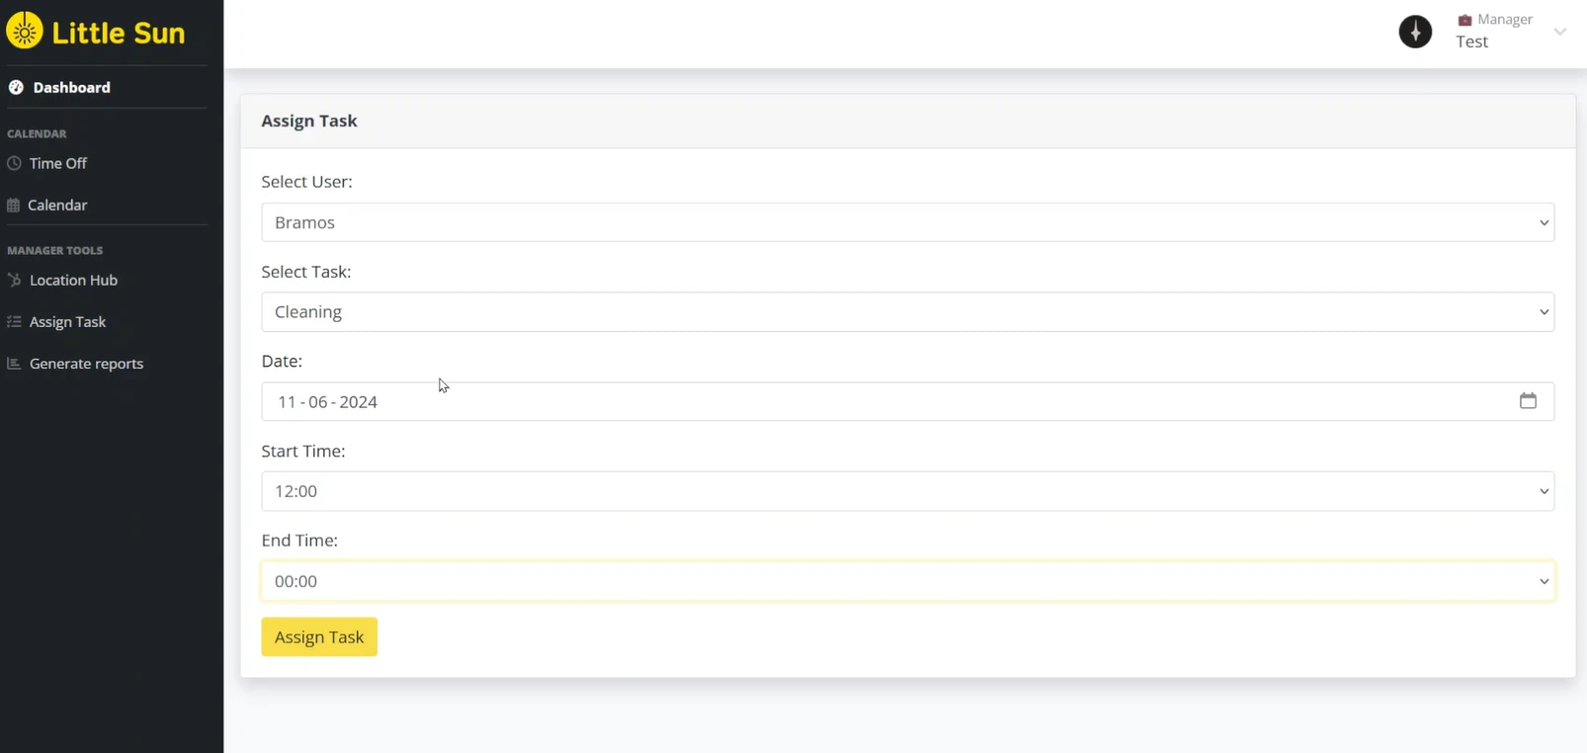Click the Little Sun logo icon
The image size is (1587, 753).
click(25, 32)
